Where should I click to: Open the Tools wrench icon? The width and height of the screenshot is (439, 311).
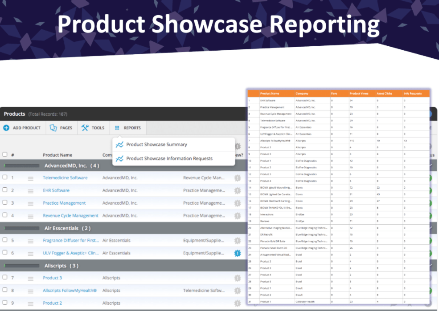(85, 128)
